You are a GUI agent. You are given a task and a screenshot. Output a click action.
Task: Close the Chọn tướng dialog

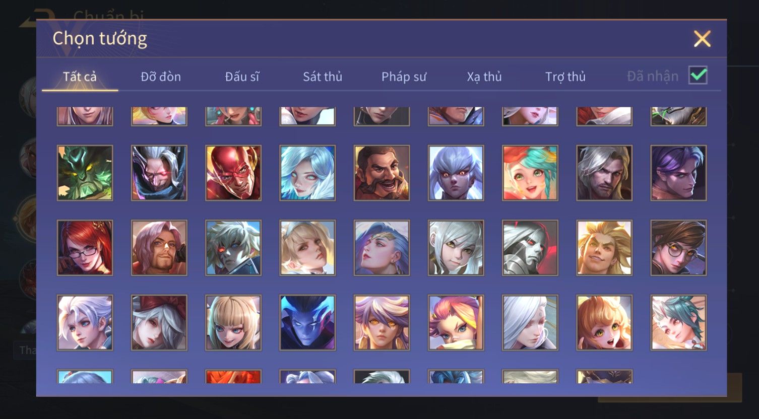[702, 39]
